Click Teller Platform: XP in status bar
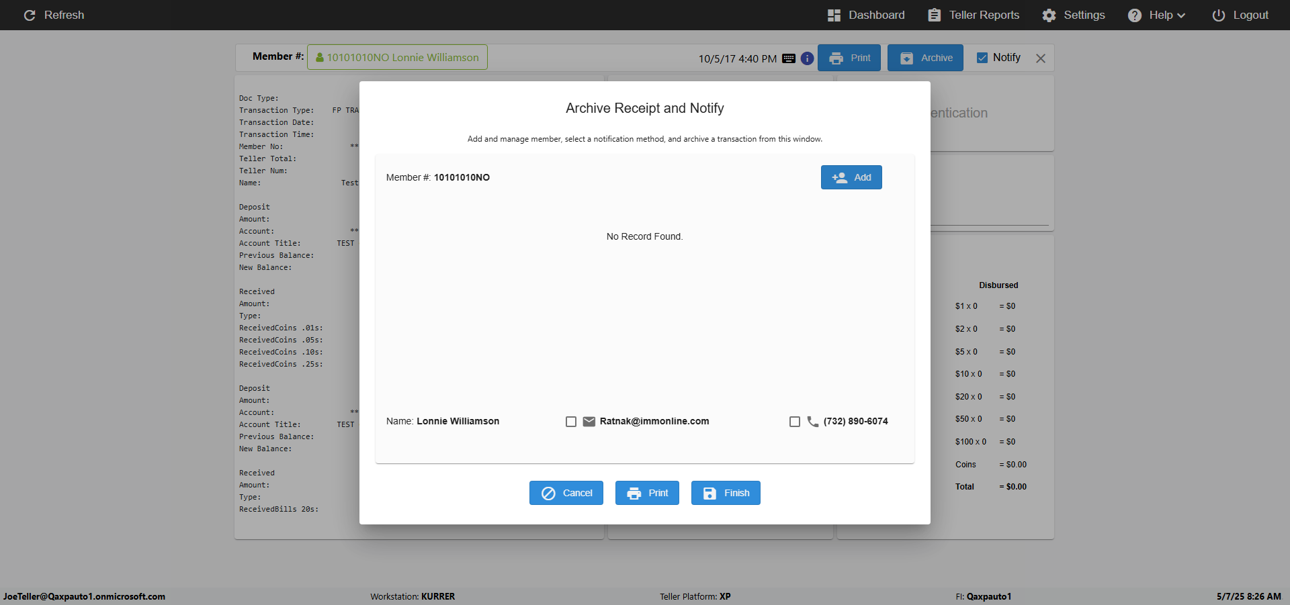Viewport: 1290px width, 605px height. [695, 596]
